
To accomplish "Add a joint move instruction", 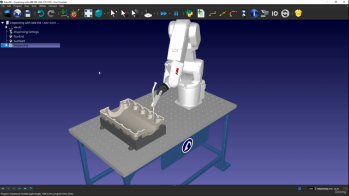I will 213,14.
